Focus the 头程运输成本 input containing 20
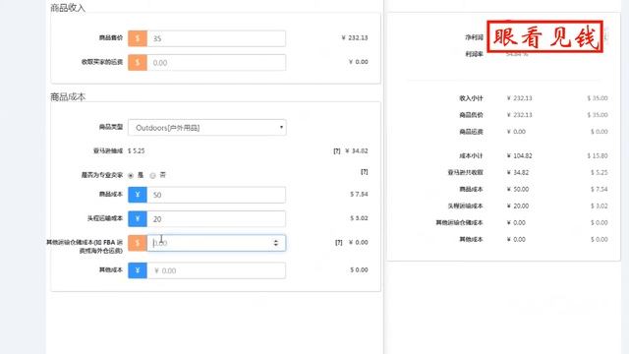The height and width of the screenshot is (354, 629). 216,218
